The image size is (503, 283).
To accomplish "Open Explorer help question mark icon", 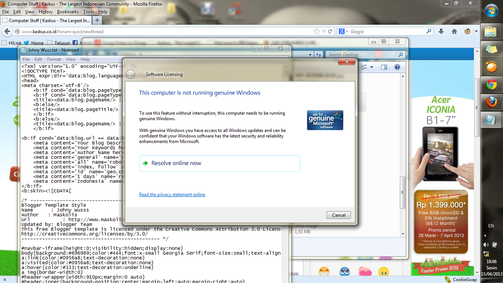I will pyautogui.click(x=397, y=67).
